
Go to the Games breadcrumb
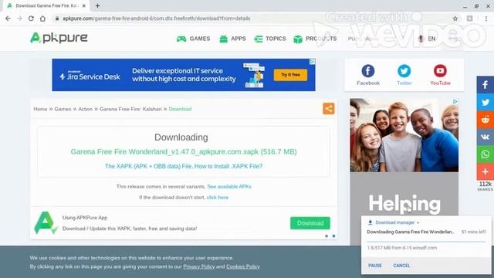[x=63, y=109]
